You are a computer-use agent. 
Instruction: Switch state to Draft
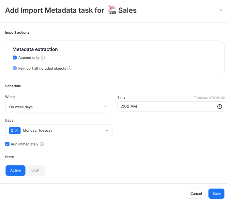coord(35,171)
